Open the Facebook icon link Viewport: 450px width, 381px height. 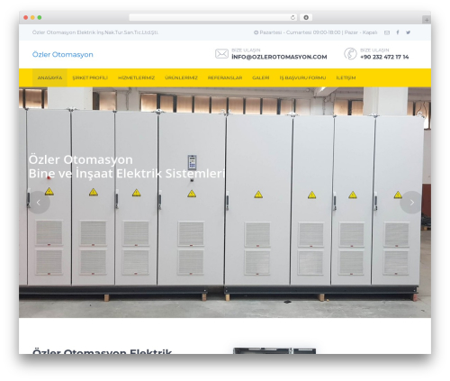click(398, 32)
